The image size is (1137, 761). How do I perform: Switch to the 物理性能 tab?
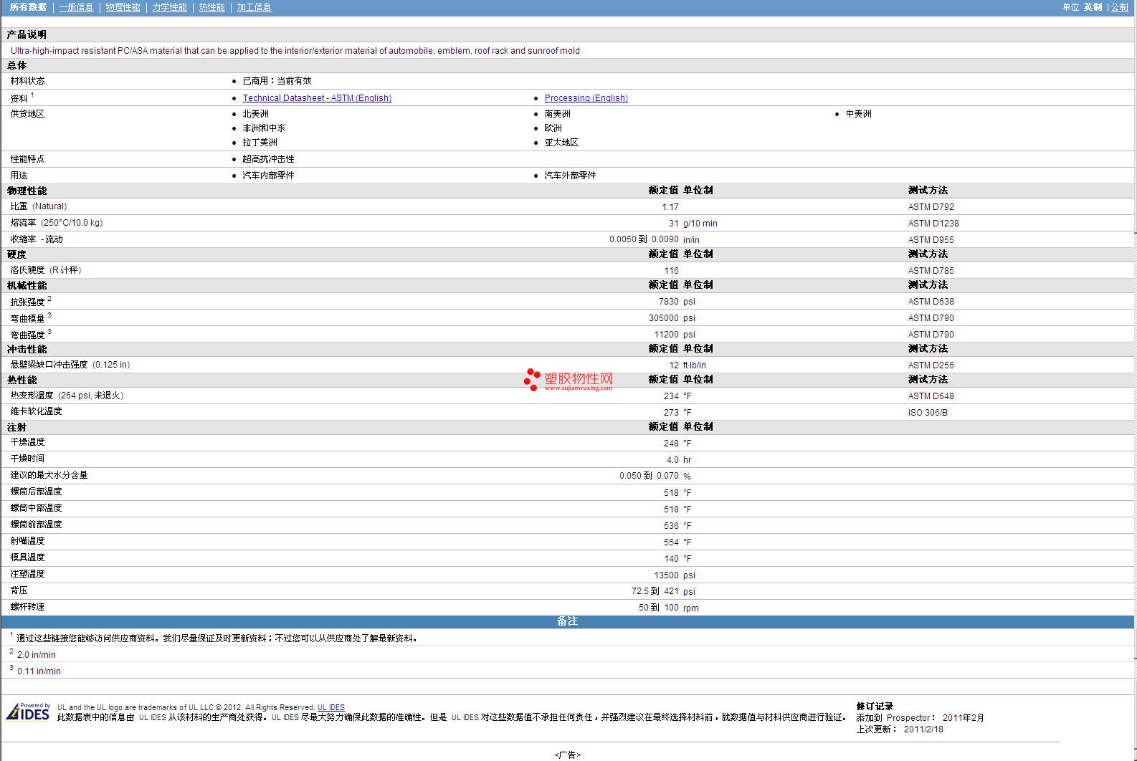(x=123, y=7)
